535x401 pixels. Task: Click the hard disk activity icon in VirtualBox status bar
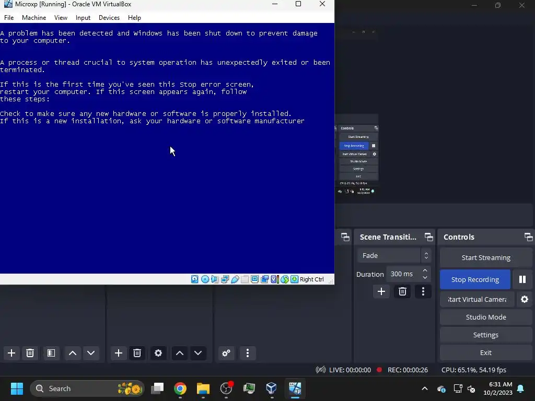194,279
